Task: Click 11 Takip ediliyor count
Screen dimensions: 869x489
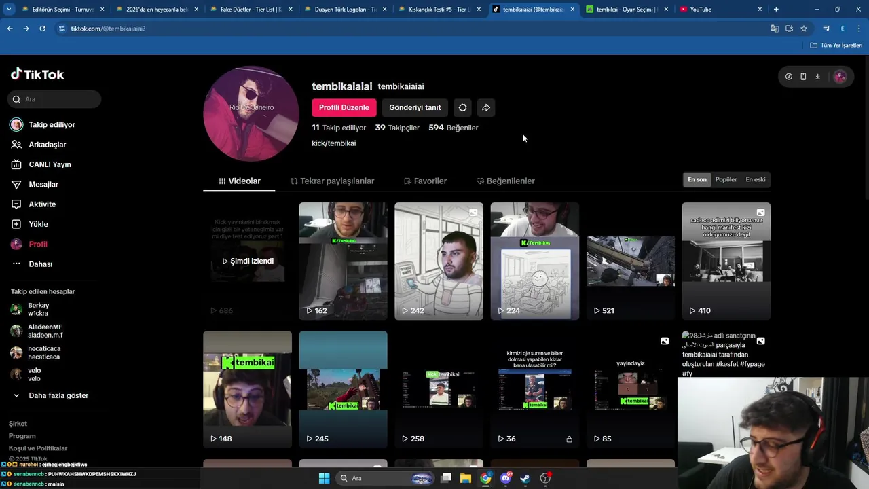Action: 339,128
